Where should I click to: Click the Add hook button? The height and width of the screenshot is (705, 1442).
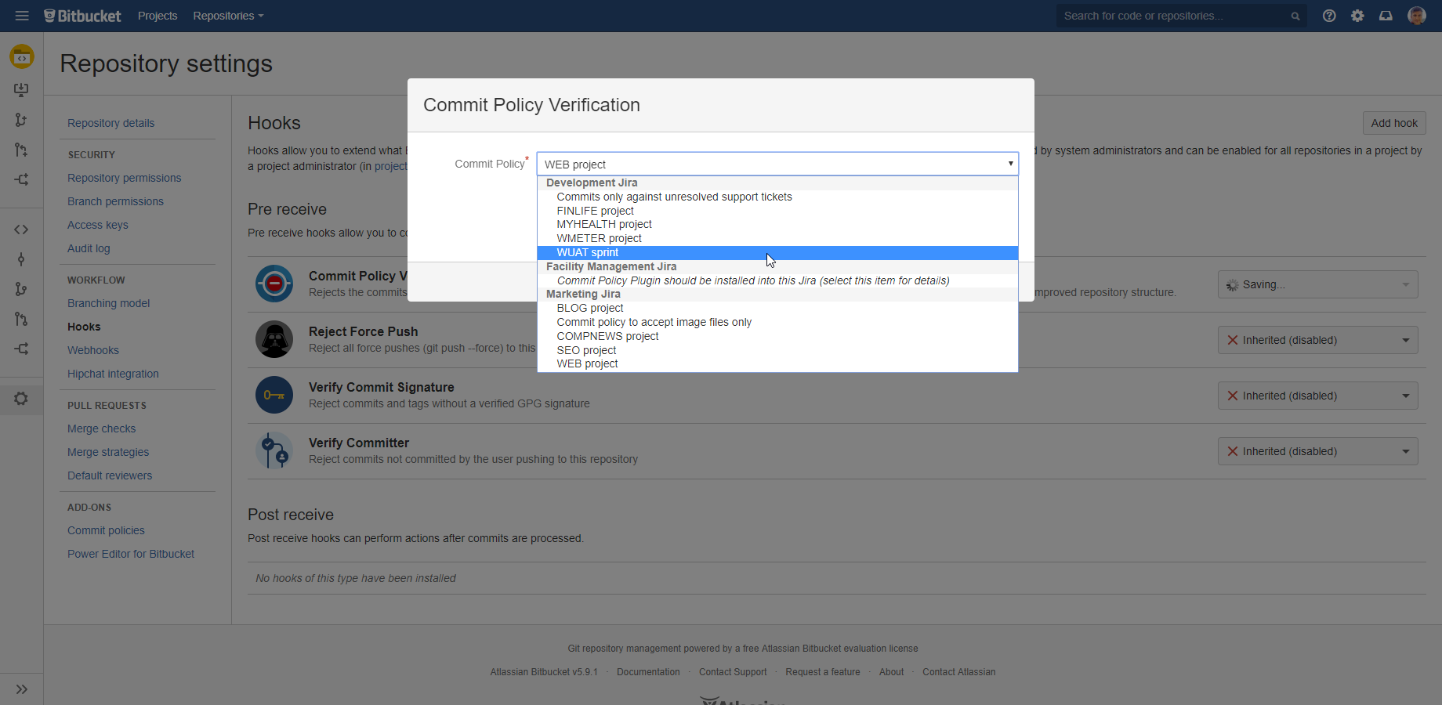pos(1394,123)
